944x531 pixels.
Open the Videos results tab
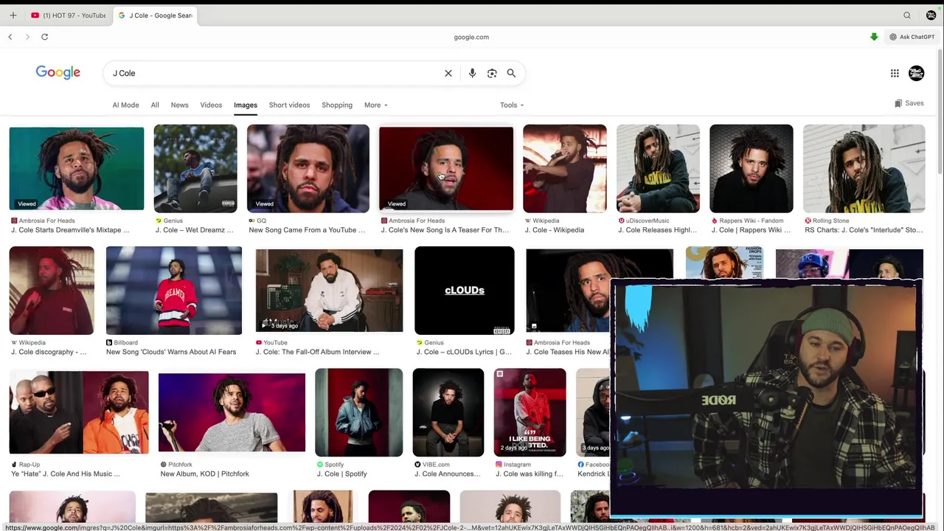(211, 105)
